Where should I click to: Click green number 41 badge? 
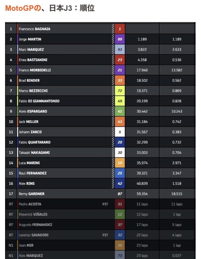click(120, 111)
